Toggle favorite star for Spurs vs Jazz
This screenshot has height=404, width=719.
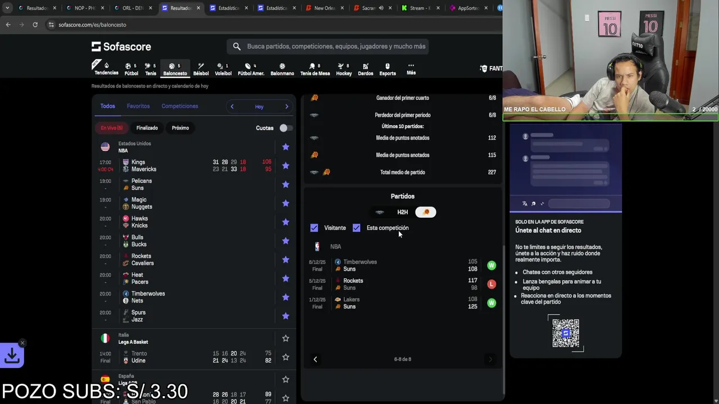coord(285,316)
